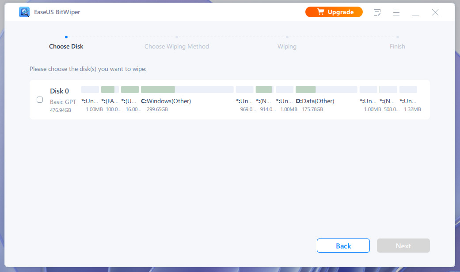Click the EaseUS BitWiper logo icon
The image size is (460, 272).
[24, 12]
